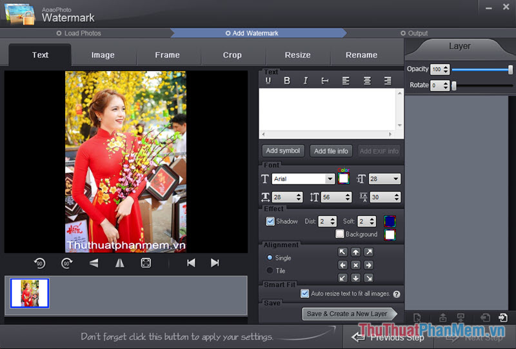Switch to the Crop tab
The width and height of the screenshot is (516, 349).
[x=232, y=55]
